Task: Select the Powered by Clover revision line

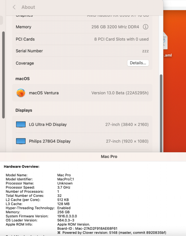Action: [112, 232]
